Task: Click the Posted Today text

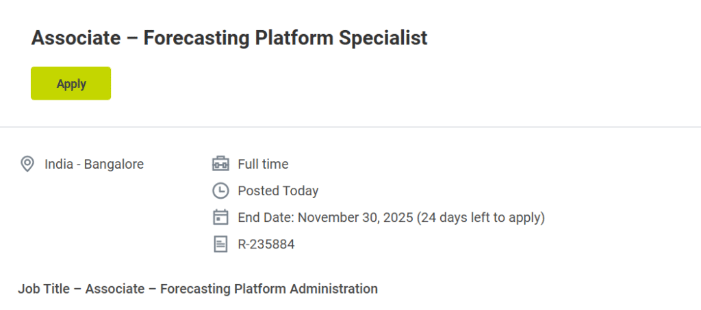Action: click(x=278, y=191)
